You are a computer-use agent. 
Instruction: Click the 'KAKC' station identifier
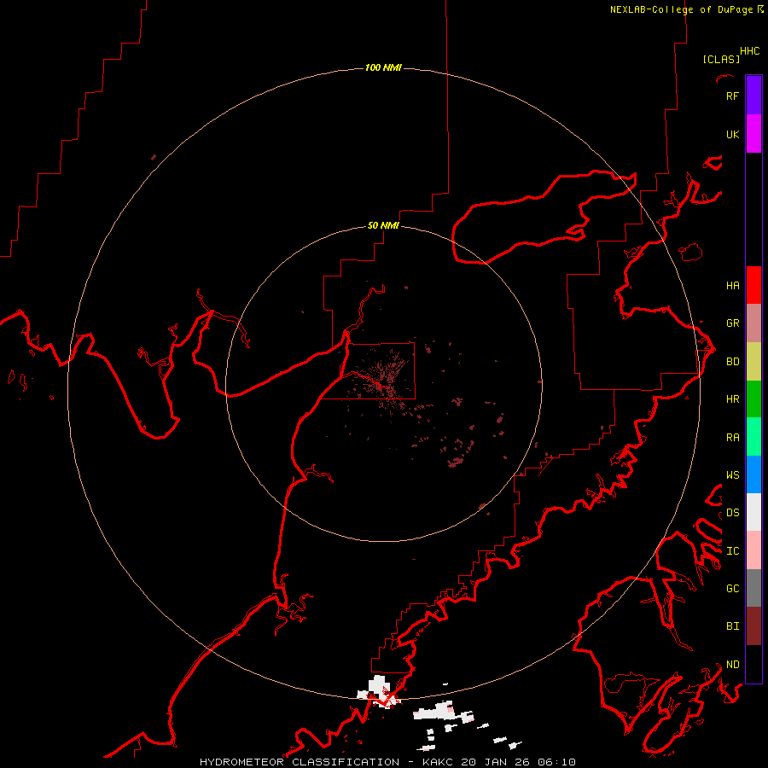(x=438, y=762)
